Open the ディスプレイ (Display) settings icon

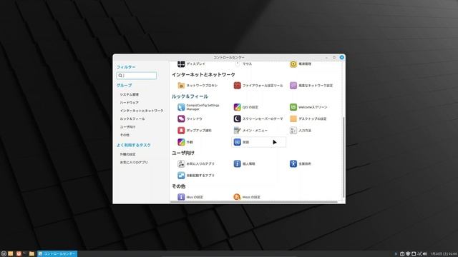[x=181, y=64]
